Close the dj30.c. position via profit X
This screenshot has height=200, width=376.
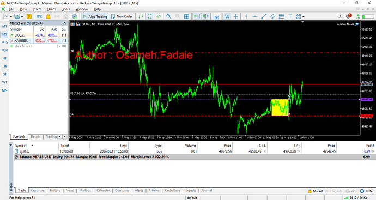coord(373,151)
